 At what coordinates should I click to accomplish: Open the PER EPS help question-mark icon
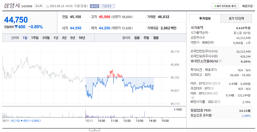219,84
